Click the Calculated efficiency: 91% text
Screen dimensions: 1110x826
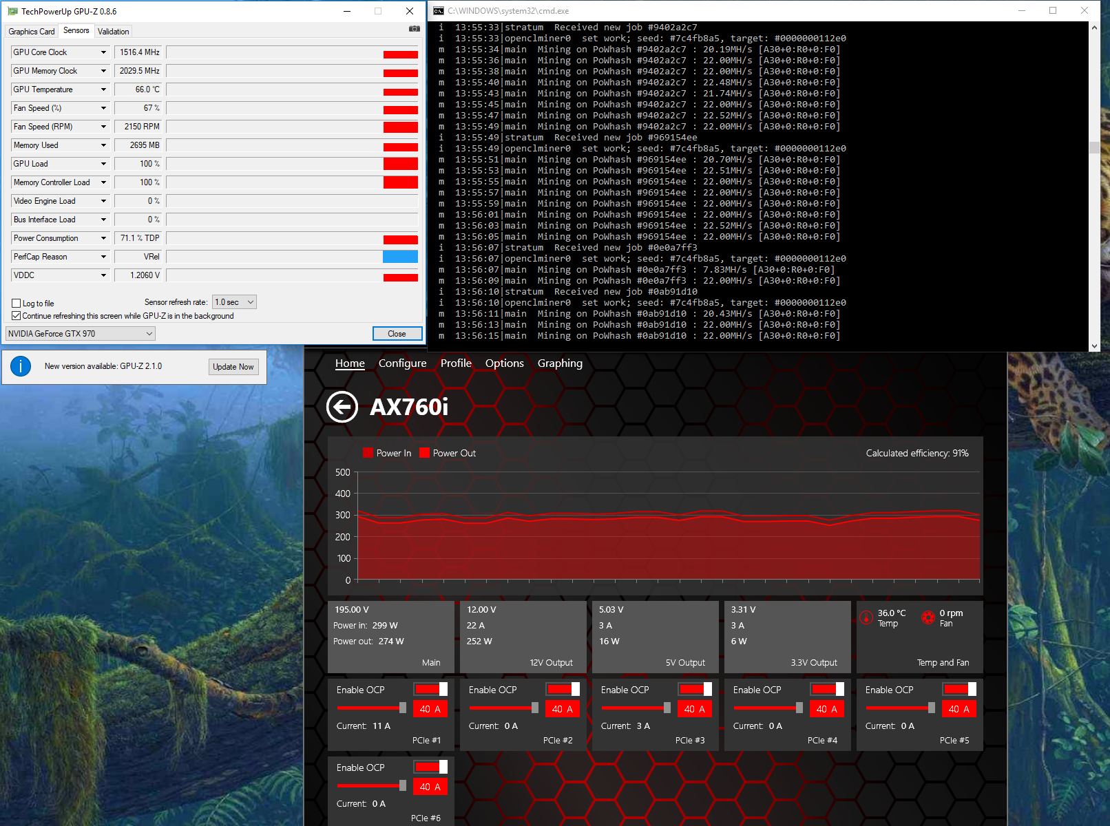(x=917, y=453)
